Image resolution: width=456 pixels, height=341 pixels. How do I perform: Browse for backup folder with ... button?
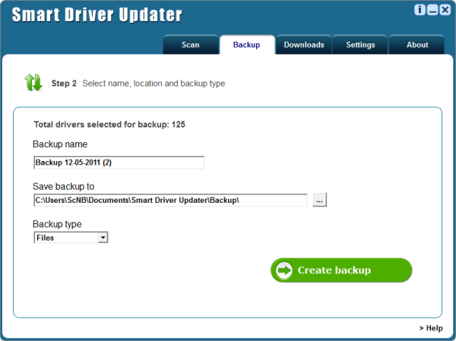pos(320,200)
